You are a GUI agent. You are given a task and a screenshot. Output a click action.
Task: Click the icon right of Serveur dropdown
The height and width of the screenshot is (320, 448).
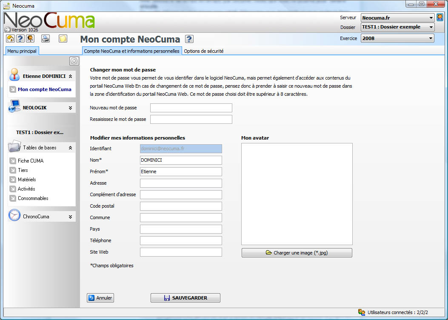point(440,17)
